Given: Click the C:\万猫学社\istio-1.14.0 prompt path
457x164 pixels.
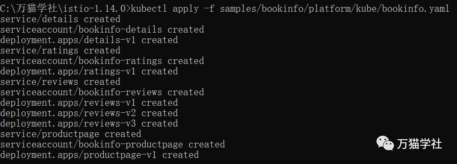Looking at the screenshot, I should click(x=64, y=9).
